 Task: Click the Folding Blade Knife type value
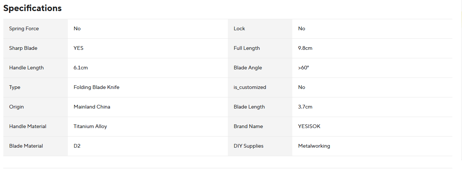[x=97, y=87]
